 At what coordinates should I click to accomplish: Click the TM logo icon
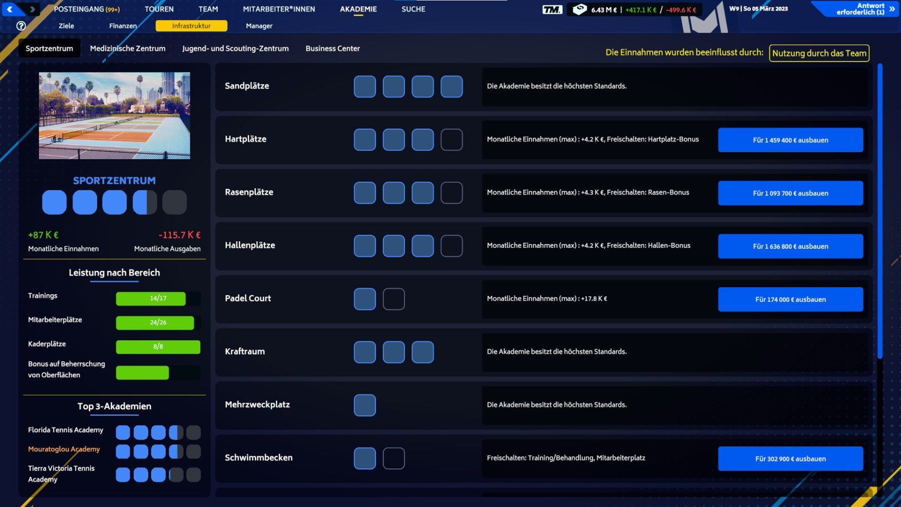tap(552, 10)
